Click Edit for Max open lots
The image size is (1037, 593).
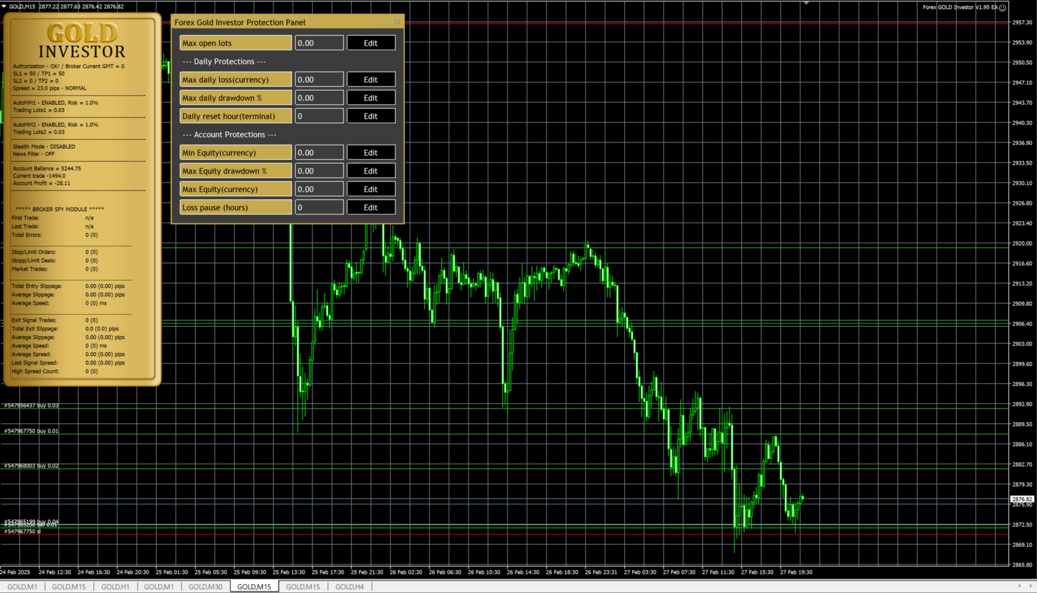pos(371,43)
